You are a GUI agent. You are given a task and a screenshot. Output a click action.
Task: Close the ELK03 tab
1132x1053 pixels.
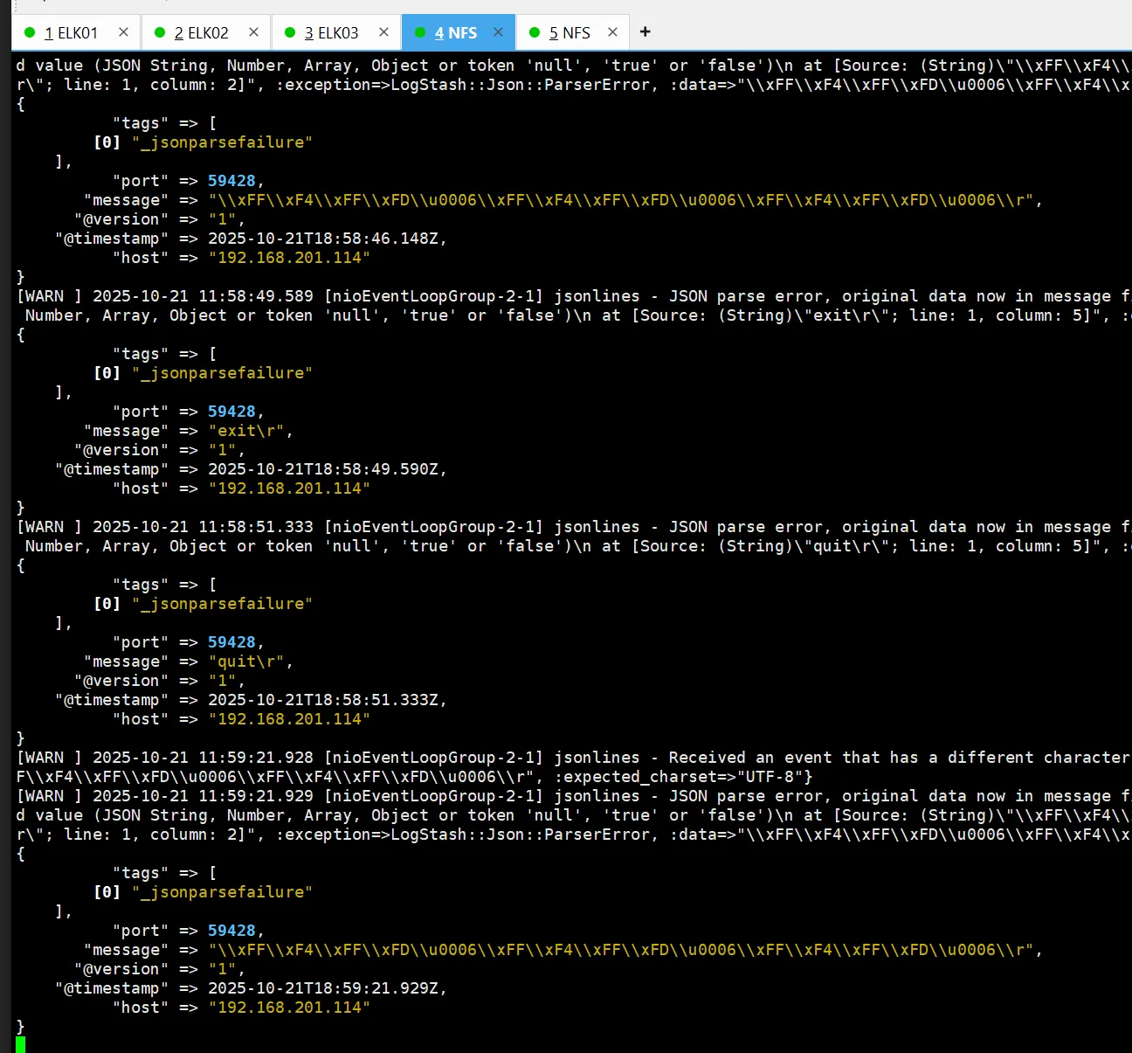[x=384, y=32]
